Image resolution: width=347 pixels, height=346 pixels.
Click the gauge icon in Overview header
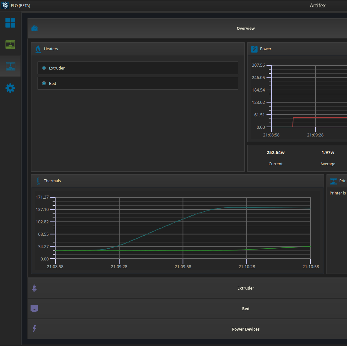tap(34, 29)
